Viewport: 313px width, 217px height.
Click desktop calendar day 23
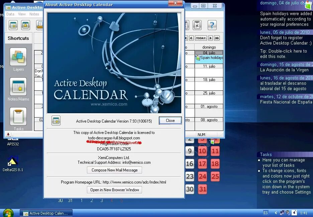190,176
